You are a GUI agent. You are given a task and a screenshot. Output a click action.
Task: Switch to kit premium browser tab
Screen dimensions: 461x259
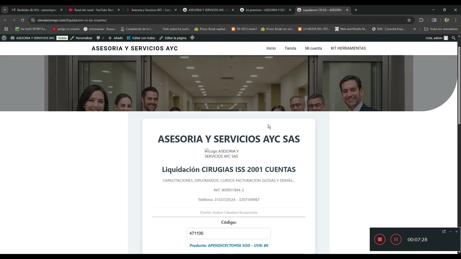[265, 10]
